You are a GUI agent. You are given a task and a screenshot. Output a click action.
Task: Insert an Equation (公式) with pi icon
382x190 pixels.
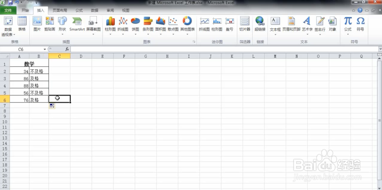348,26
